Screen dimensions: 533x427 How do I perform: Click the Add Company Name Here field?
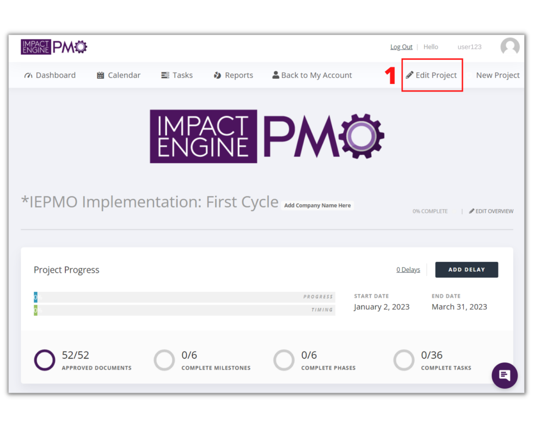tap(317, 205)
